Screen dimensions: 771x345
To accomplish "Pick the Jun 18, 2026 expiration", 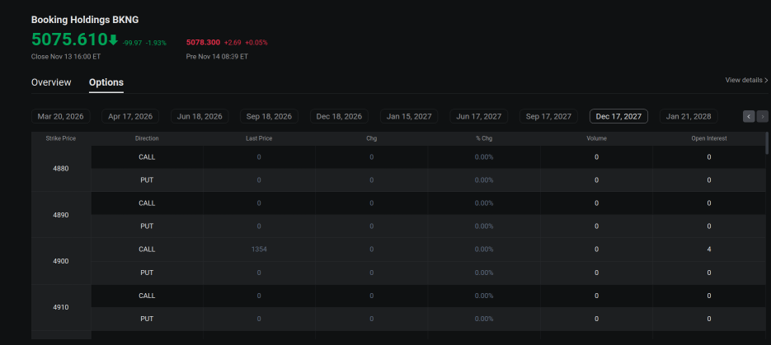I will coord(200,117).
